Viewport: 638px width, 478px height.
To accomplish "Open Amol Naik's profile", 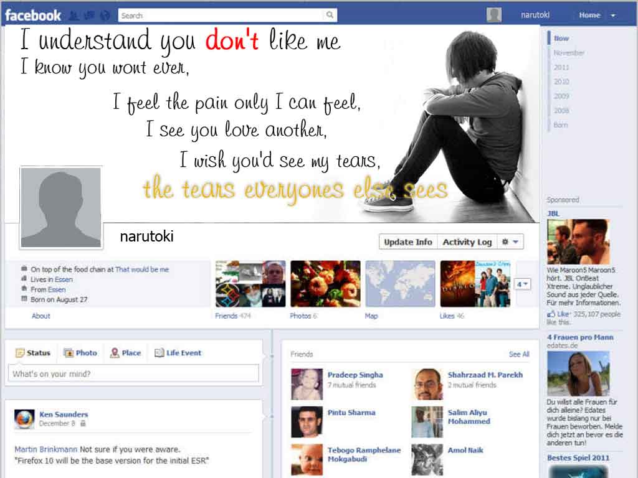I will coord(465,451).
